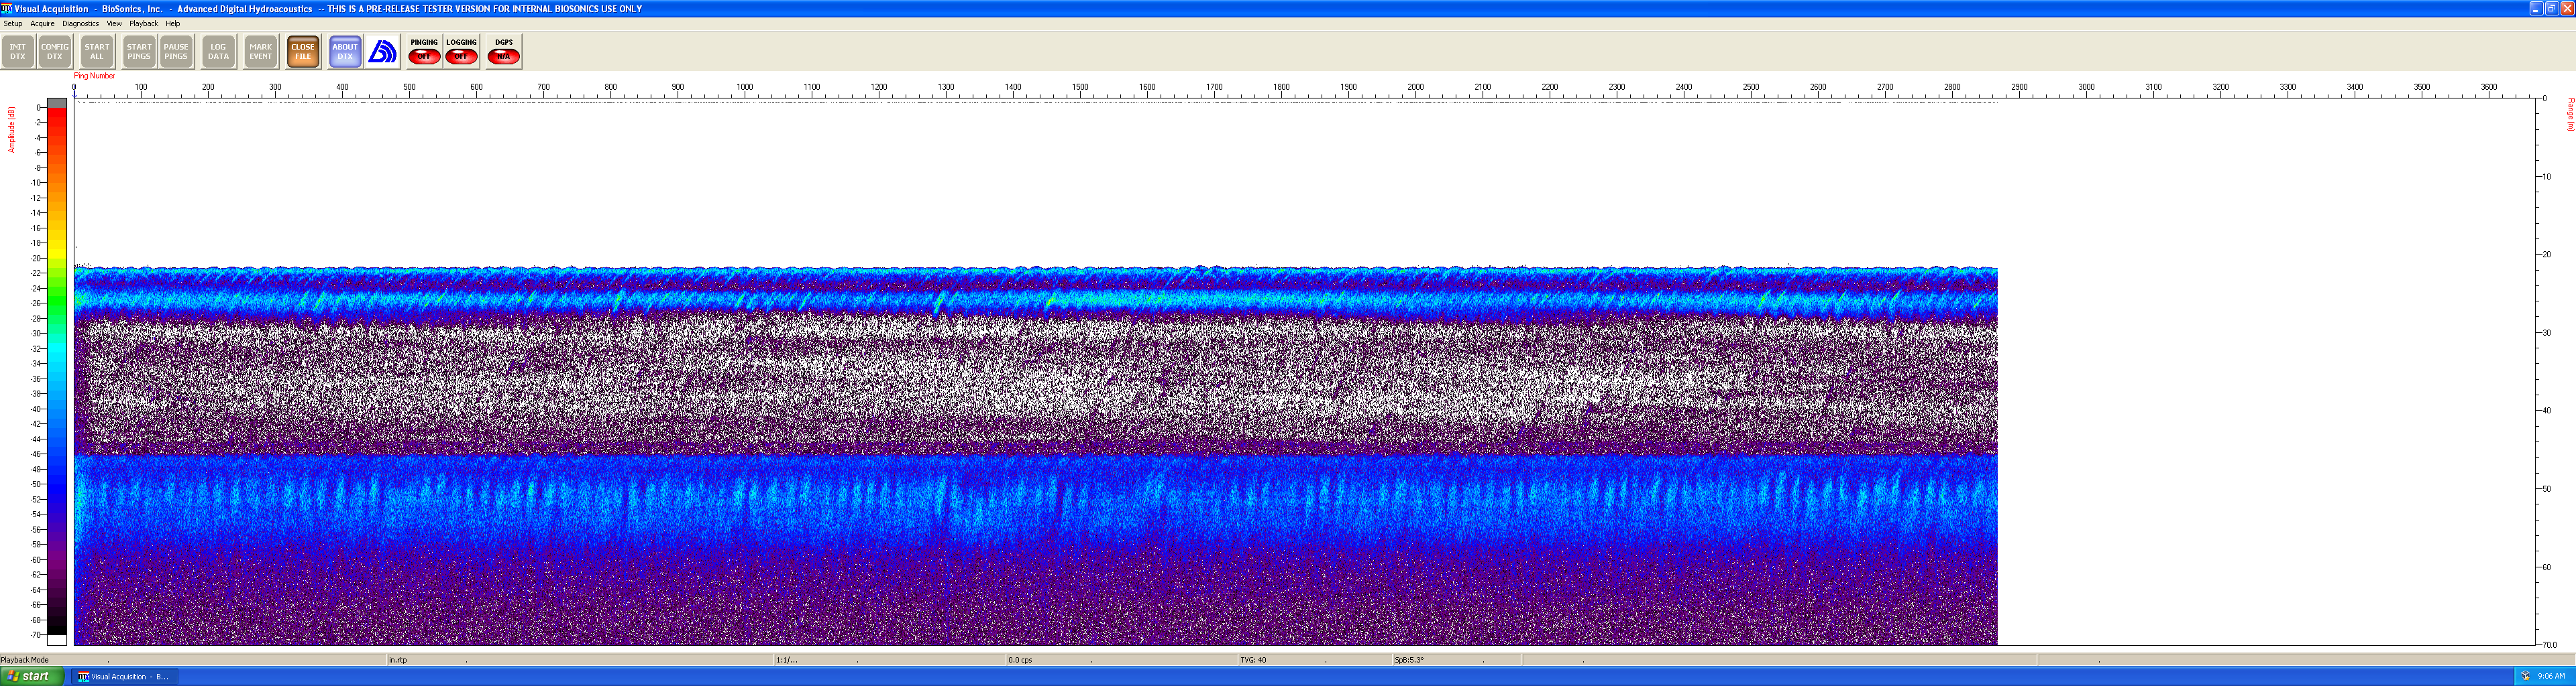Viewport: 2576px width, 686px height.
Task: Open CONFIG DTX settings button
Action: [x=55, y=52]
